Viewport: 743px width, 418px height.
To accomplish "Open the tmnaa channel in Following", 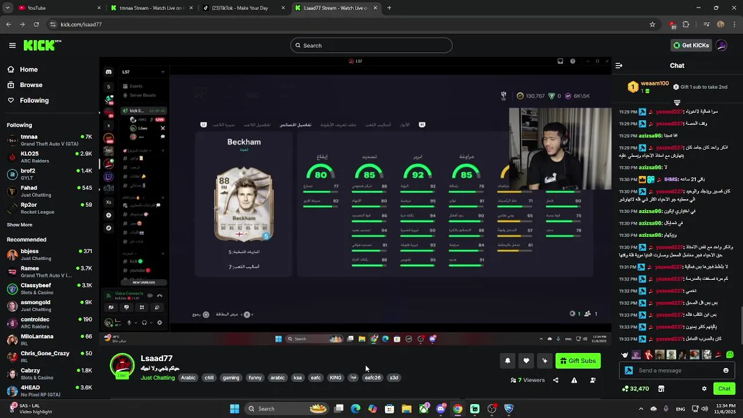I will coord(49,140).
